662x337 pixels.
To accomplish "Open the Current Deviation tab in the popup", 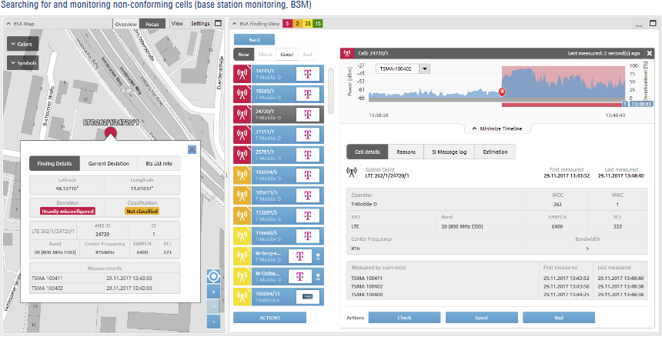I will tap(108, 163).
